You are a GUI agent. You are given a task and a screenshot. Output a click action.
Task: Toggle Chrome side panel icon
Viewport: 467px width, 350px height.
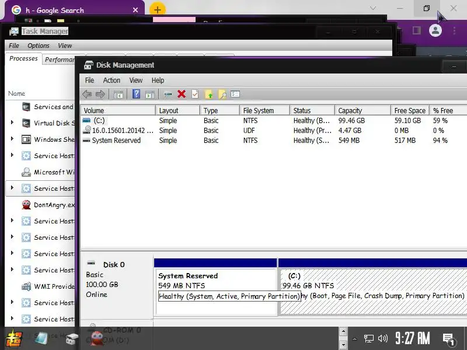click(417, 30)
